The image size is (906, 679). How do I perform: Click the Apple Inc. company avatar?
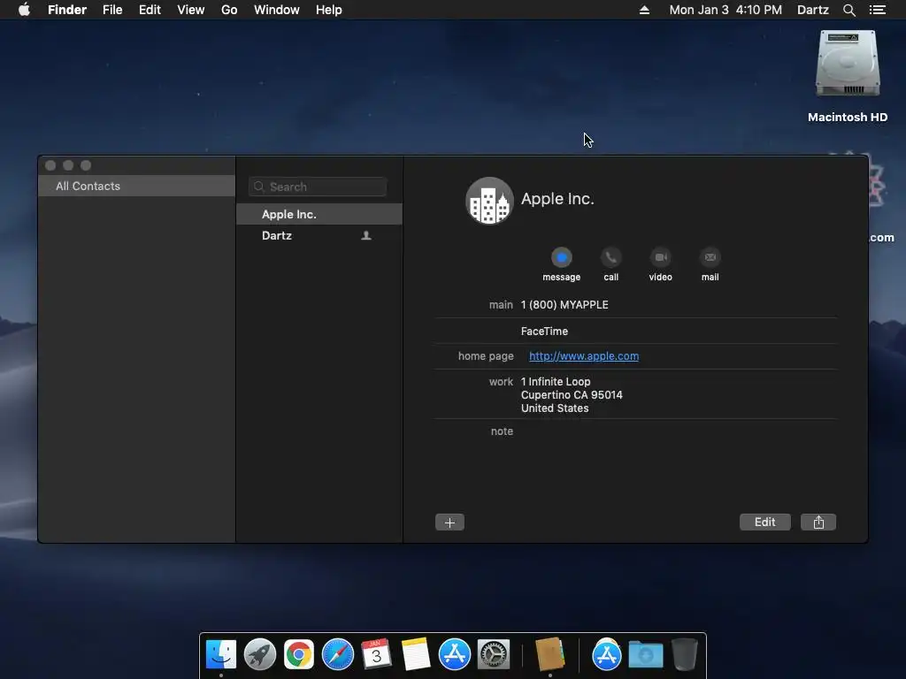coord(489,201)
